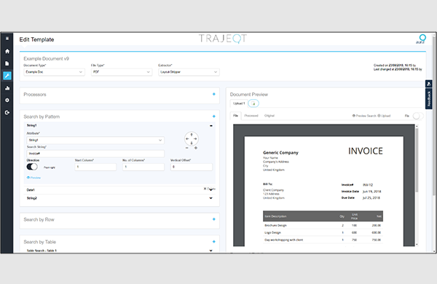
Task: Switch to the Original tab
Action: [x=269, y=116]
